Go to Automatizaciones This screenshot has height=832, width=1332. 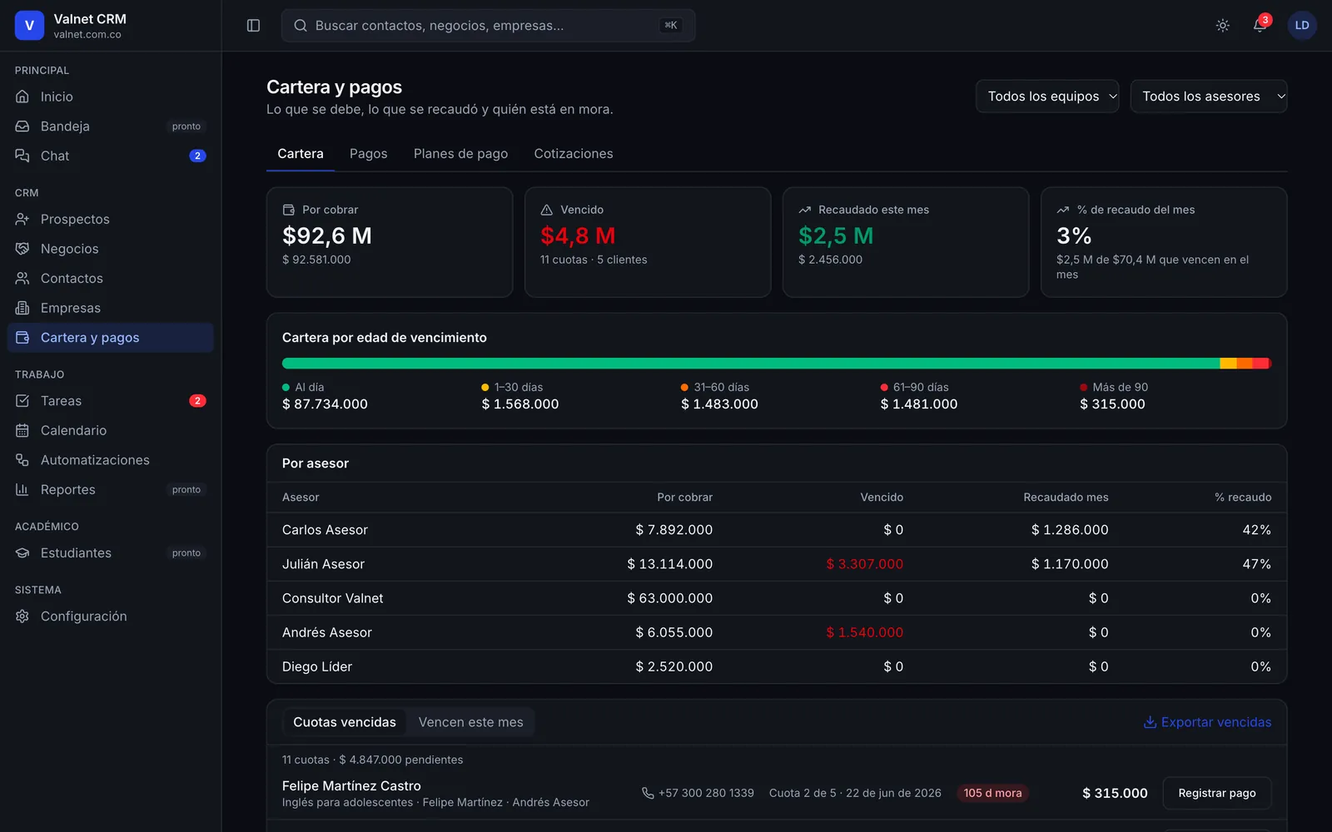111,460
